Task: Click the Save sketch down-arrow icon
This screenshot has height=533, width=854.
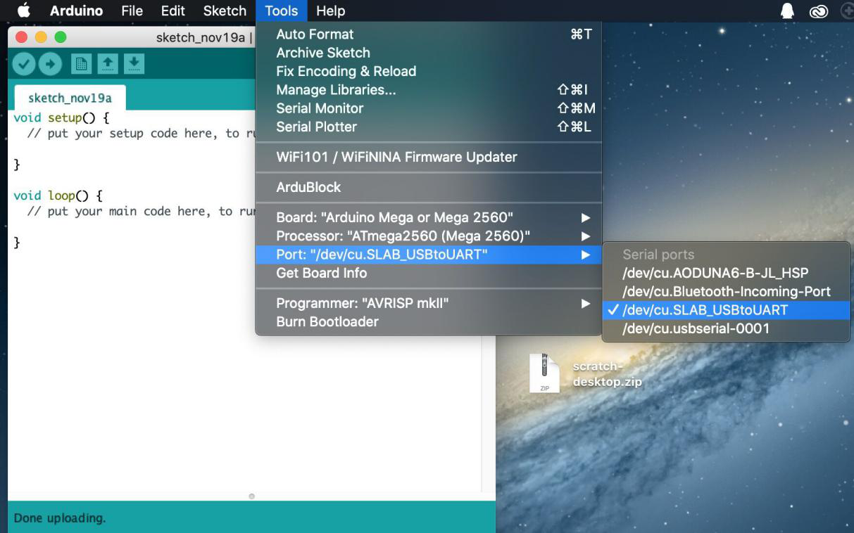Action: (134, 64)
